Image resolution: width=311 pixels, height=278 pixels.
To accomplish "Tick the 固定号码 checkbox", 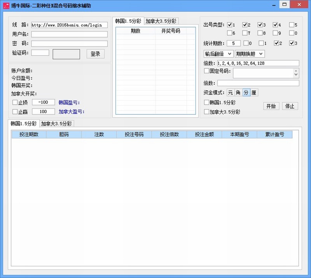I will (207, 71).
